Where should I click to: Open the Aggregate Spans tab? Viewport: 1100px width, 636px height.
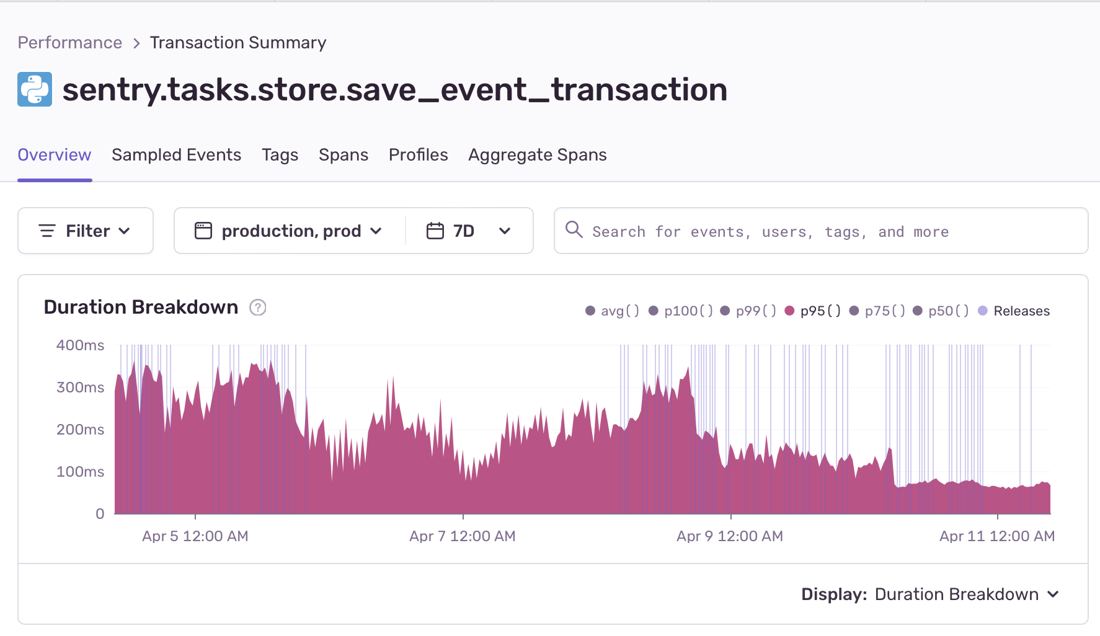(537, 155)
